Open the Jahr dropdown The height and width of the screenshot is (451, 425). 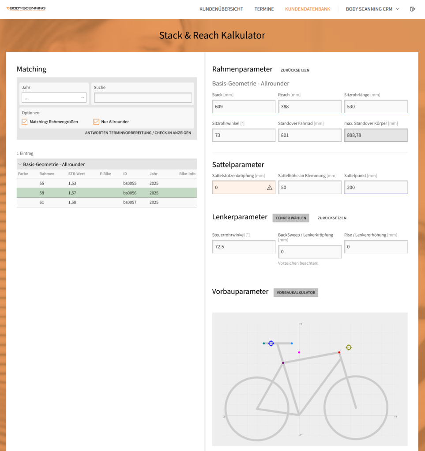(x=54, y=98)
